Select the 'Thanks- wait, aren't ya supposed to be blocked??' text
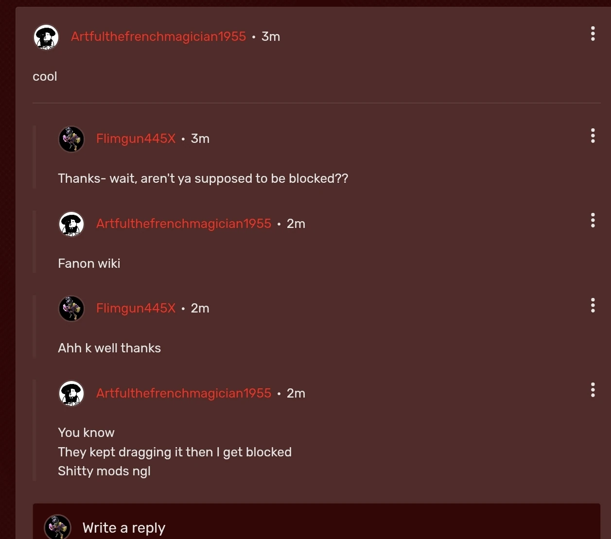 point(203,178)
